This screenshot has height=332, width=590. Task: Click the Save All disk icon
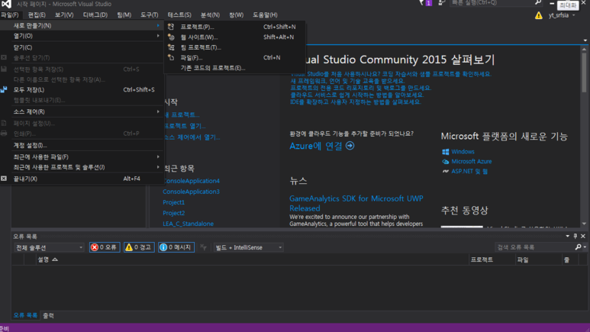4,89
